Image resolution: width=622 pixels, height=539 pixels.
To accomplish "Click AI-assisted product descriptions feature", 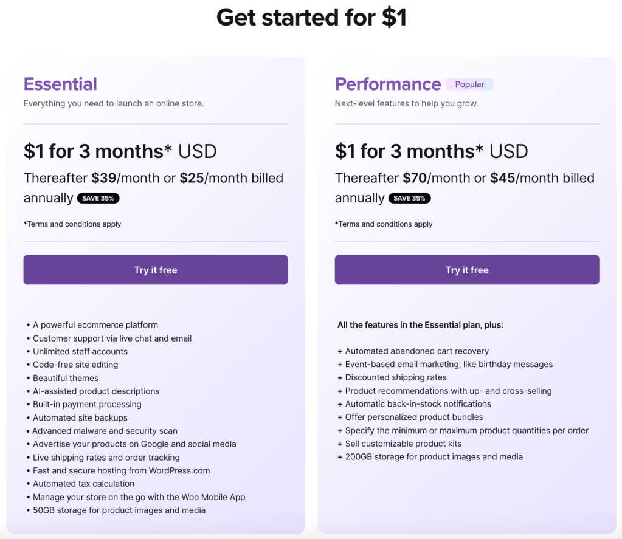I will click(96, 391).
